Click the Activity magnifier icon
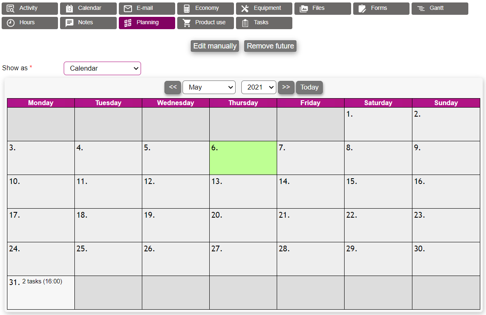The height and width of the screenshot is (315, 486). (x=11, y=9)
